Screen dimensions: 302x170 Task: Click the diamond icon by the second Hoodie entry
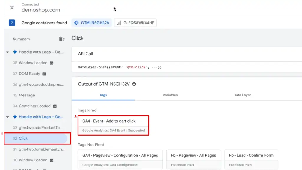click(15, 117)
